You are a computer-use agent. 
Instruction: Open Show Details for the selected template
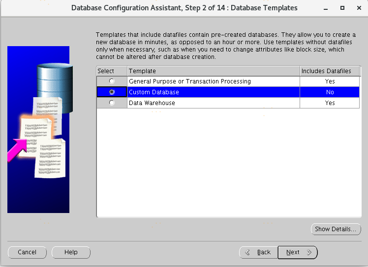336,229
